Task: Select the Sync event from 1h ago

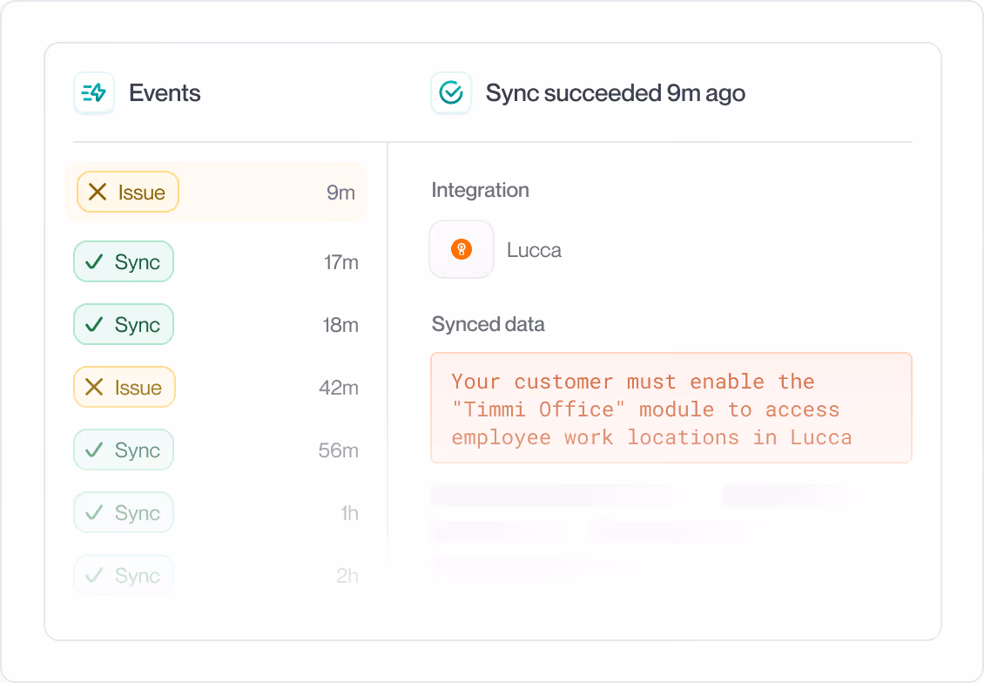Action: [x=124, y=513]
